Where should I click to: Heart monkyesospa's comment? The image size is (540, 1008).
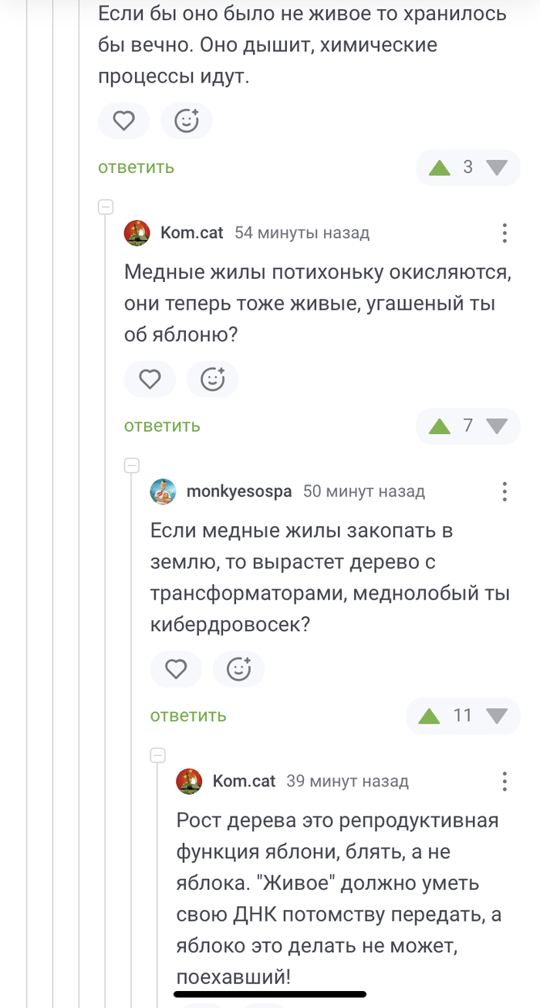click(176, 669)
